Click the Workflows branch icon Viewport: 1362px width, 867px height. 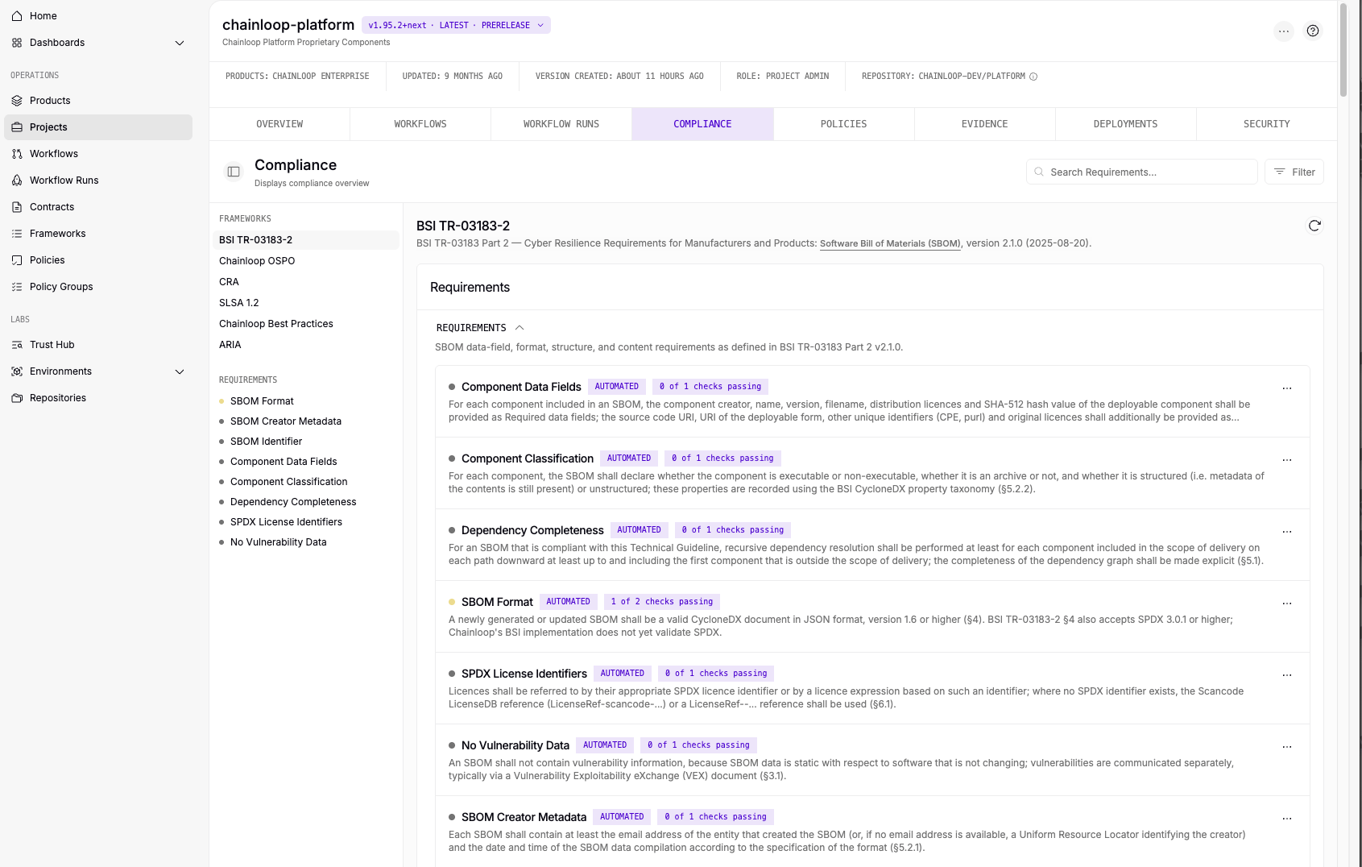(x=17, y=154)
